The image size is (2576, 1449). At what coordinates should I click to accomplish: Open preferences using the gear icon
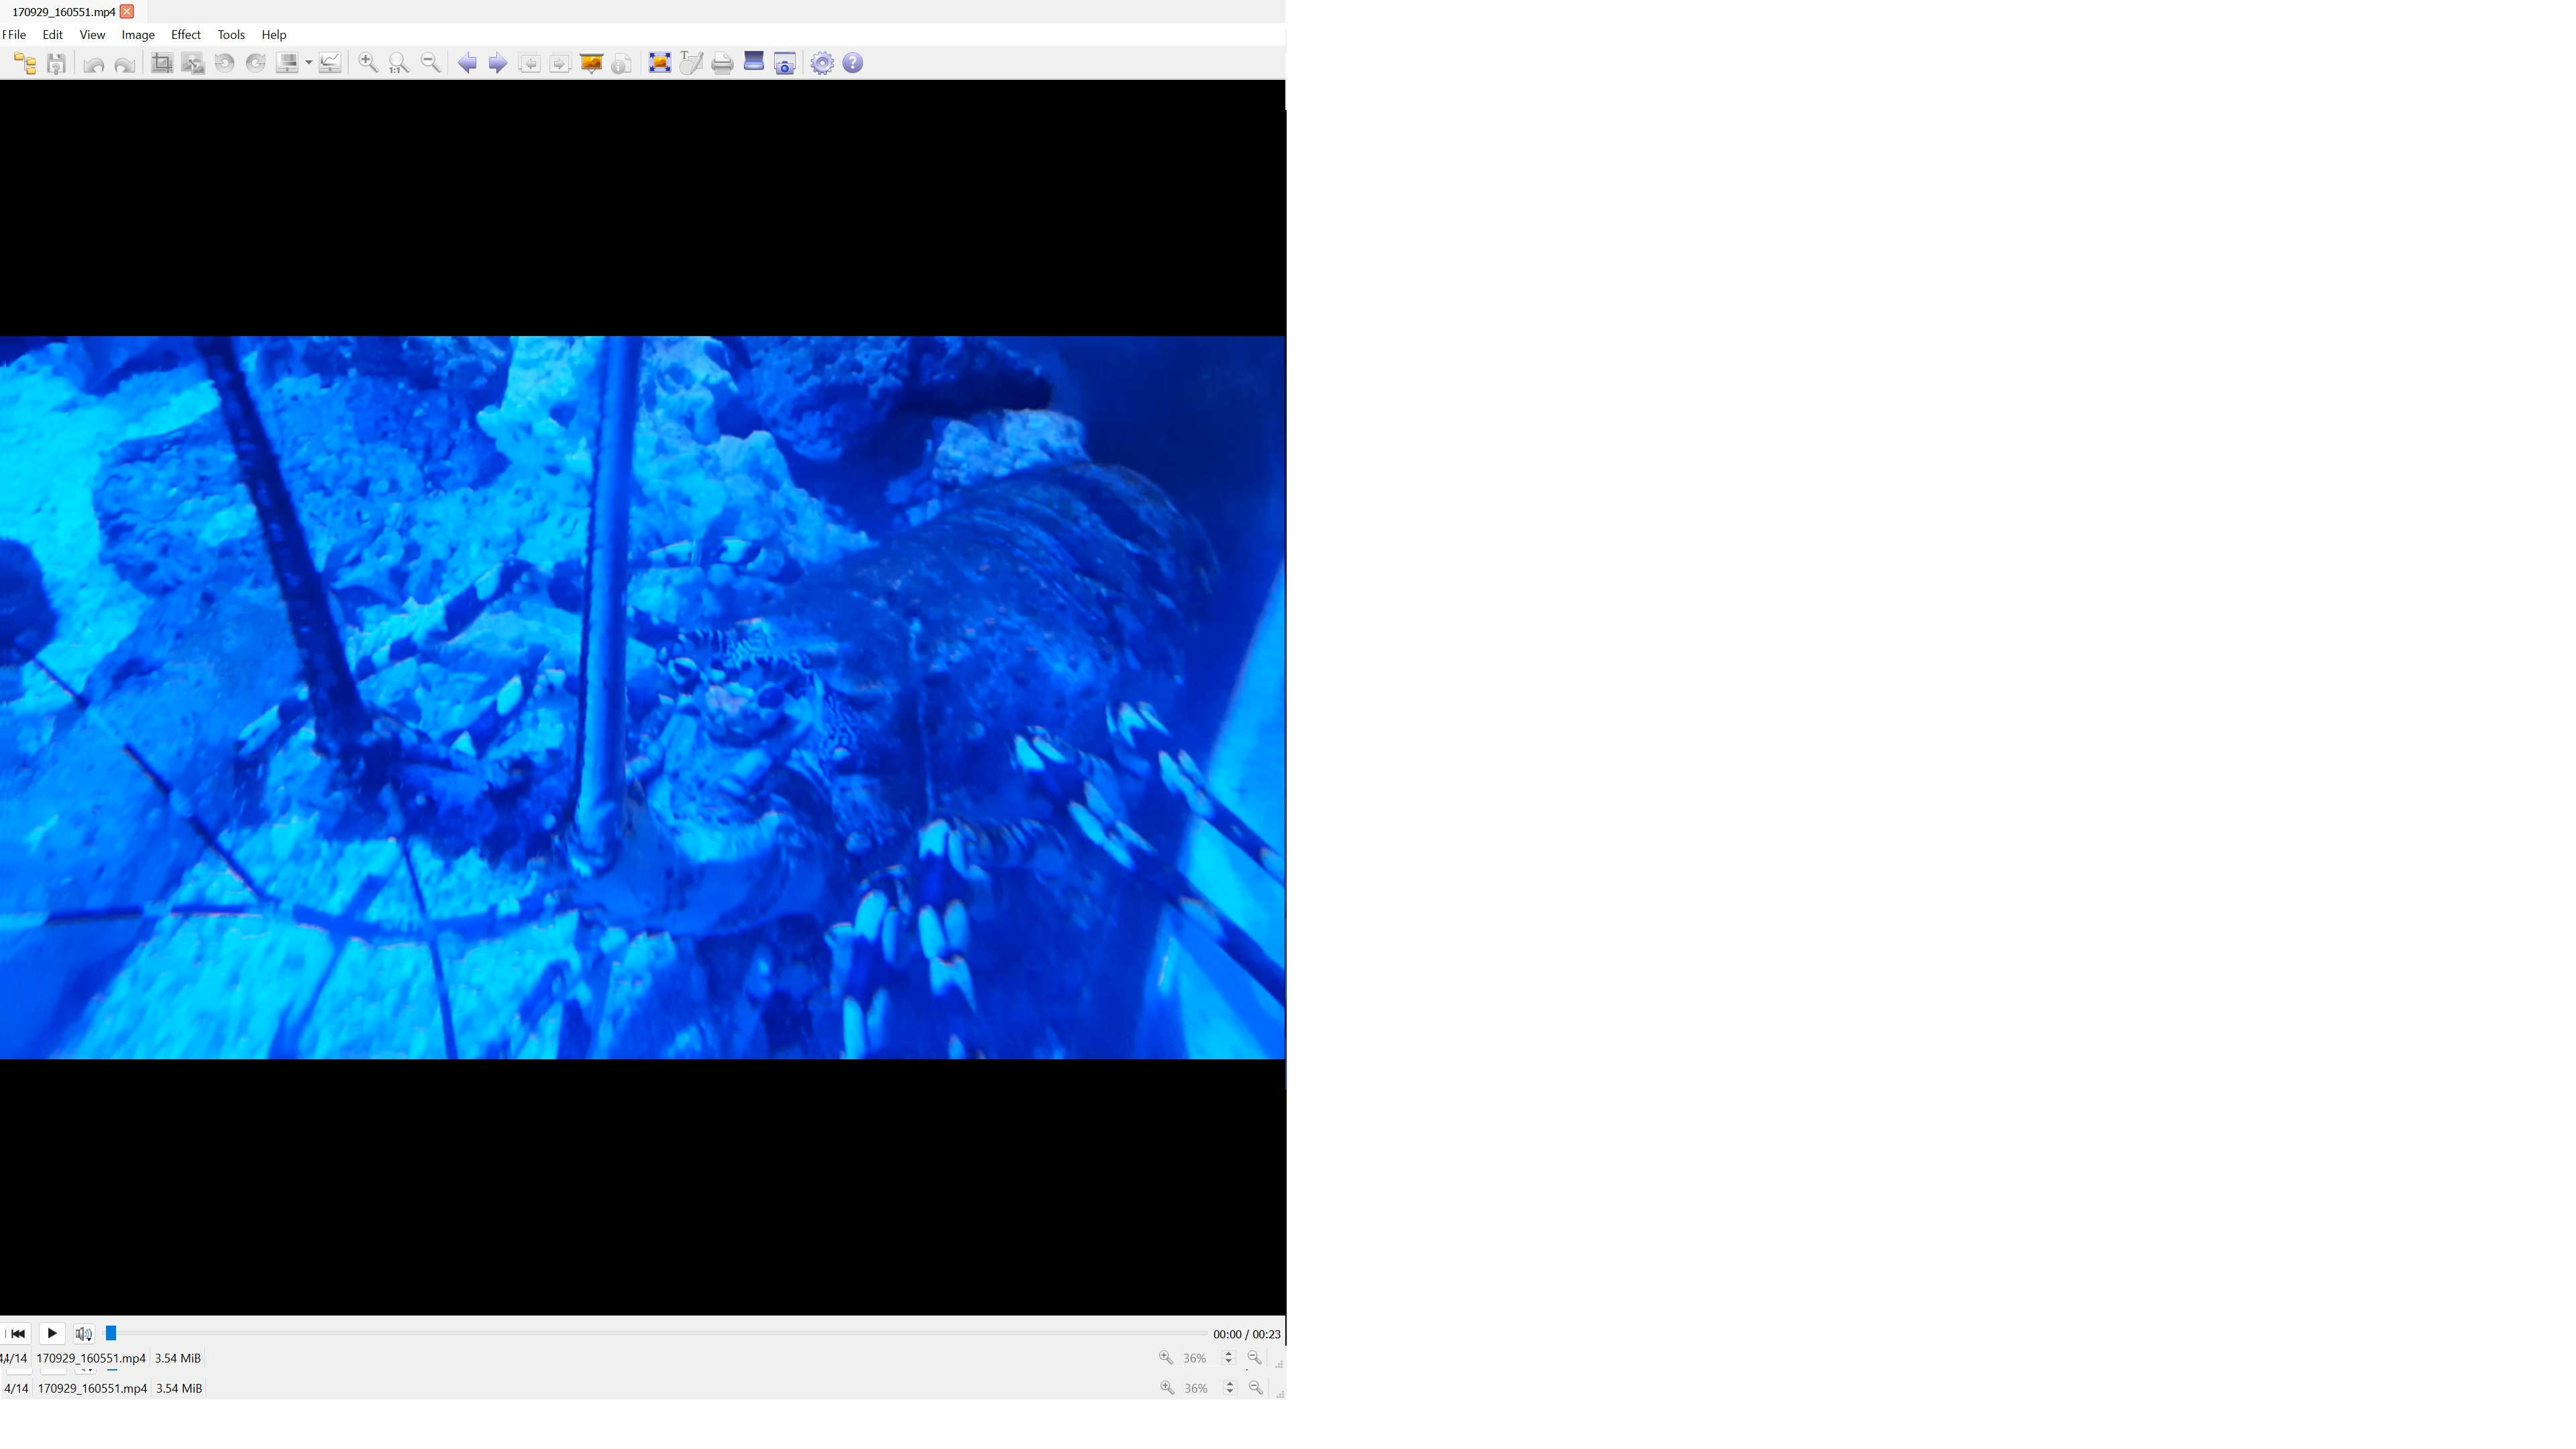point(822,64)
